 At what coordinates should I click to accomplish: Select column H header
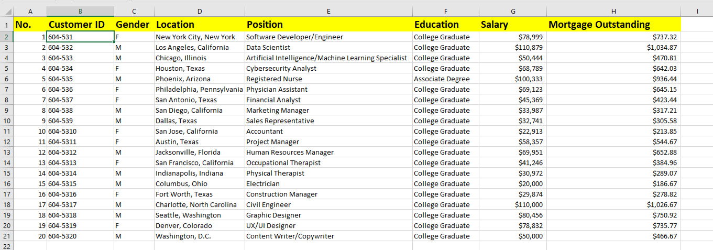(x=613, y=12)
